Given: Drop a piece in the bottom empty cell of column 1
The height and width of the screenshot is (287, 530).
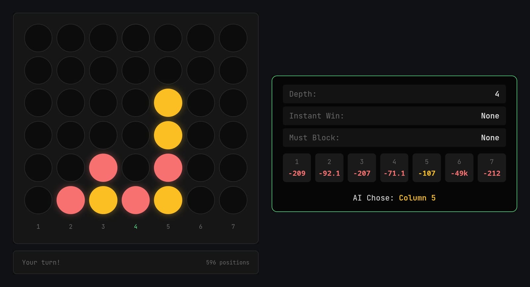Looking at the screenshot, I should click(x=38, y=200).
